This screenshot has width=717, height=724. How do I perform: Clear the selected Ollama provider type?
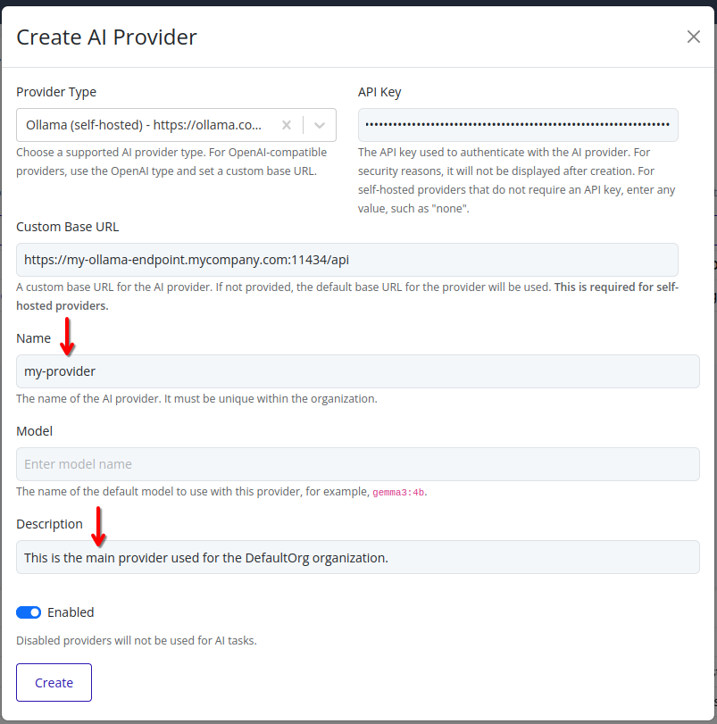[286, 125]
